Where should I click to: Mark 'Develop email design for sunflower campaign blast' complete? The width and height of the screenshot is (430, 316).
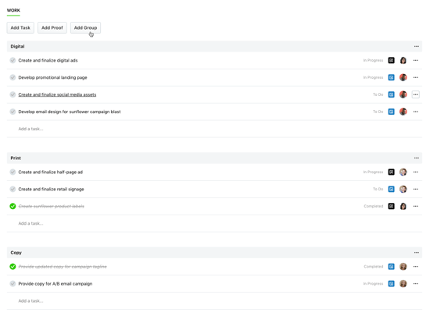tap(13, 112)
